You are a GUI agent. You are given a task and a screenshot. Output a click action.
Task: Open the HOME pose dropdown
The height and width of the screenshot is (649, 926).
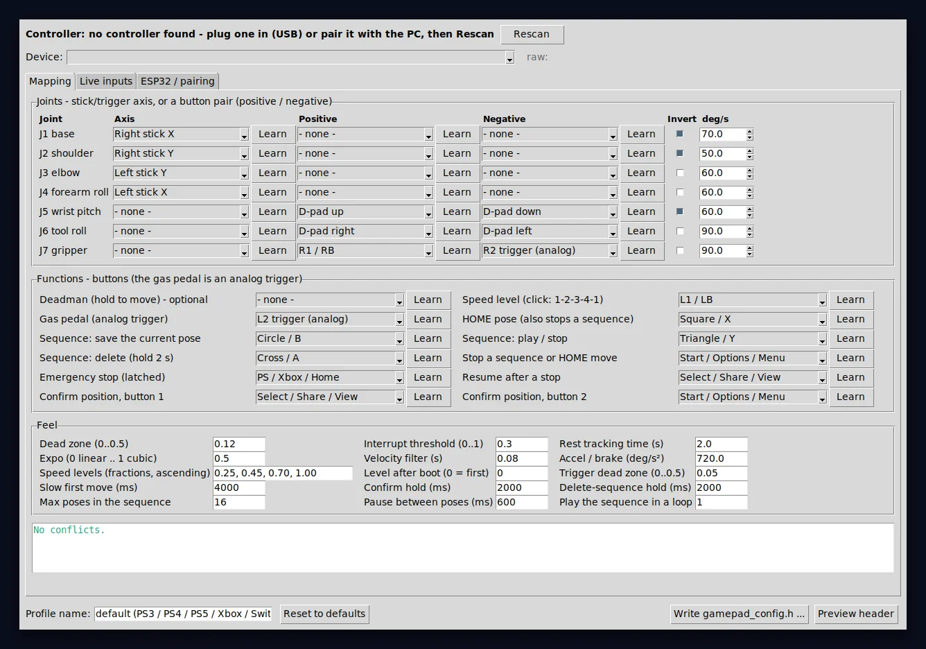[x=753, y=319]
